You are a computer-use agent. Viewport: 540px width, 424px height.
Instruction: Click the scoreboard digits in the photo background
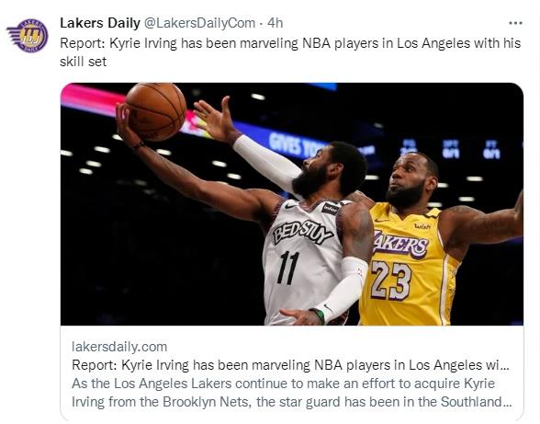click(x=450, y=149)
